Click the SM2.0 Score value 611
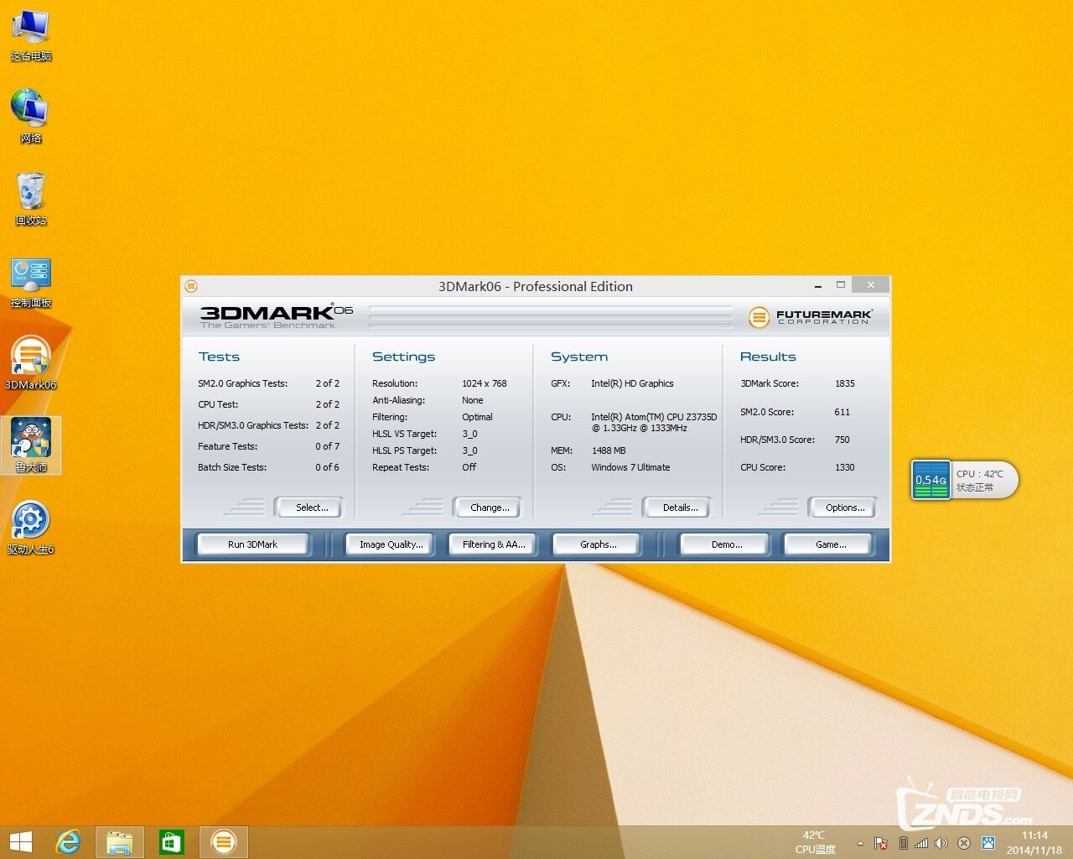The width and height of the screenshot is (1073, 859). (842, 412)
